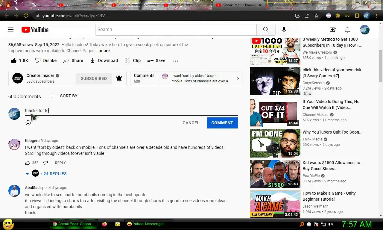This screenshot has width=383, height=230.
Task: Open a new browser tab
Action: click(324, 5)
